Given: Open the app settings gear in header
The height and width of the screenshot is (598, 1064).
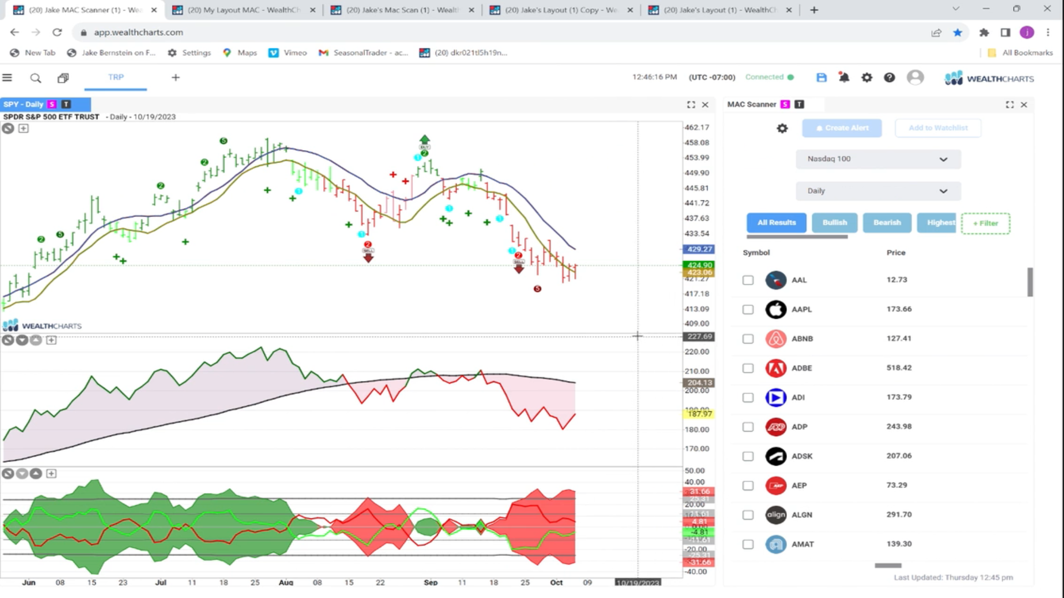Looking at the screenshot, I should 867,78.
